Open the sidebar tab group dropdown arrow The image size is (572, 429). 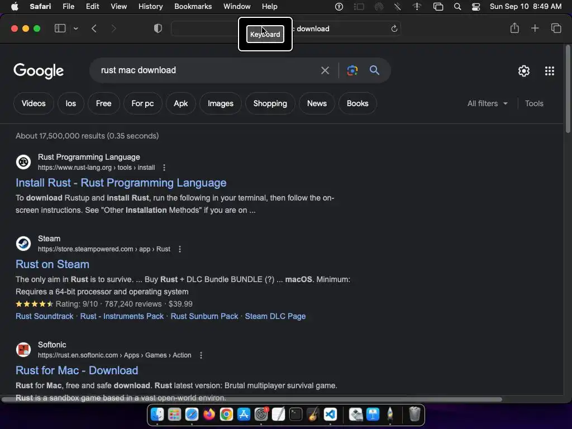click(75, 28)
